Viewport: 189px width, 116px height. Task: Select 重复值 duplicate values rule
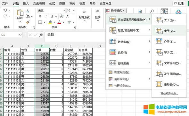click(x=169, y=84)
